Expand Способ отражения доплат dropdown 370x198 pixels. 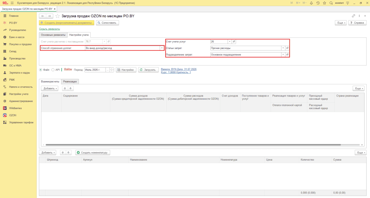pos(162,48)
